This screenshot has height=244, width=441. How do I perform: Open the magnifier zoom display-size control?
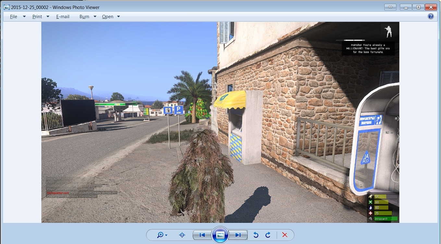tap(162, 235)
